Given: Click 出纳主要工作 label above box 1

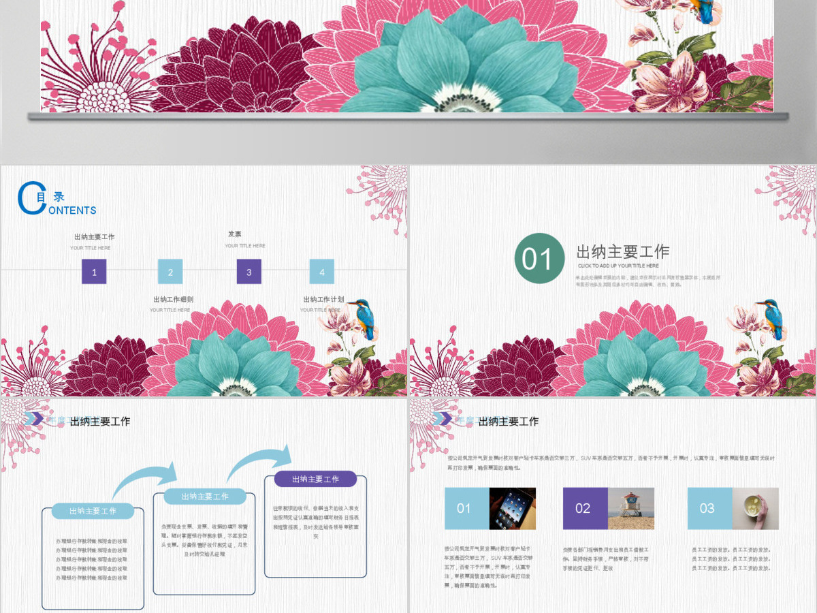Looking at the screenshot, I should point(95,236).
